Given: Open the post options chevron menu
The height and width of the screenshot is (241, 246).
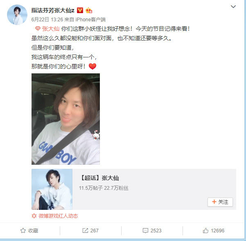Looking at the screenshot, I should point(233,7).
